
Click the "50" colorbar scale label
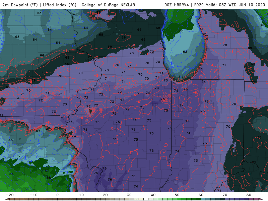tap(177, 195)
